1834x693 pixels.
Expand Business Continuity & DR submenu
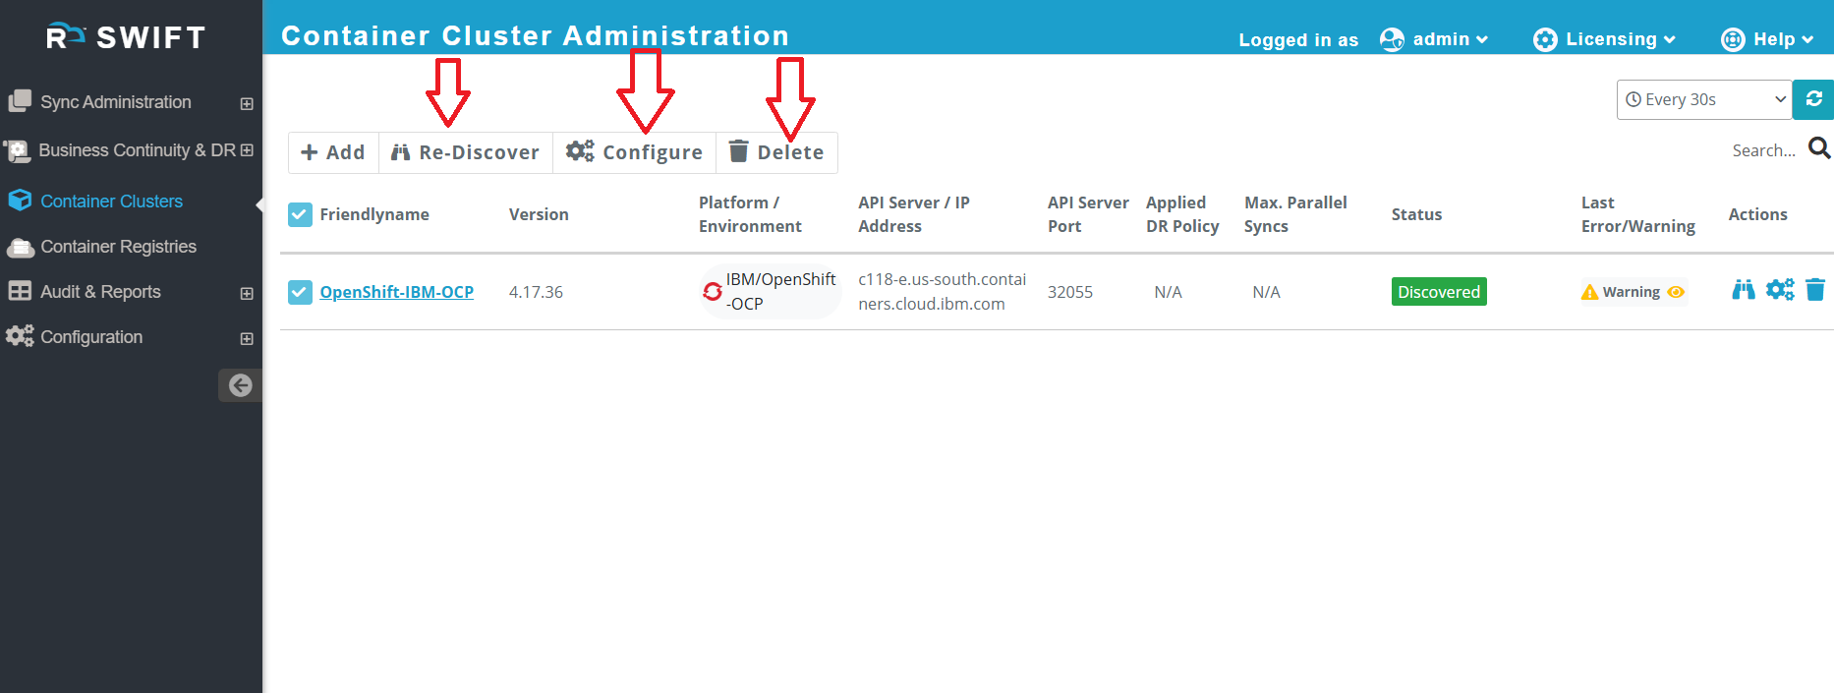[x=247, y=150]
